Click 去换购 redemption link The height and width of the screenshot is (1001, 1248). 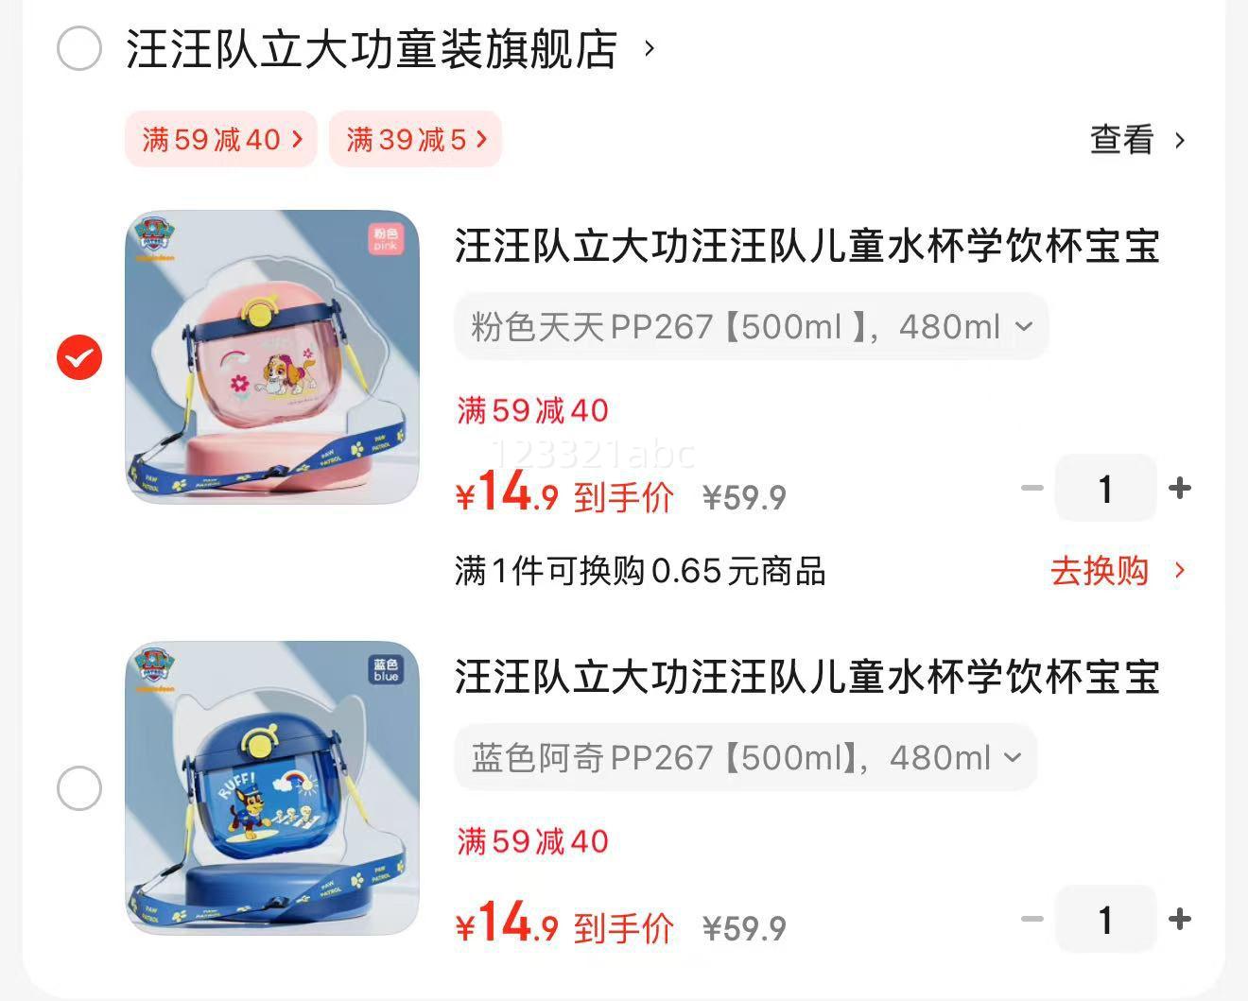[x=1100, y=571]
